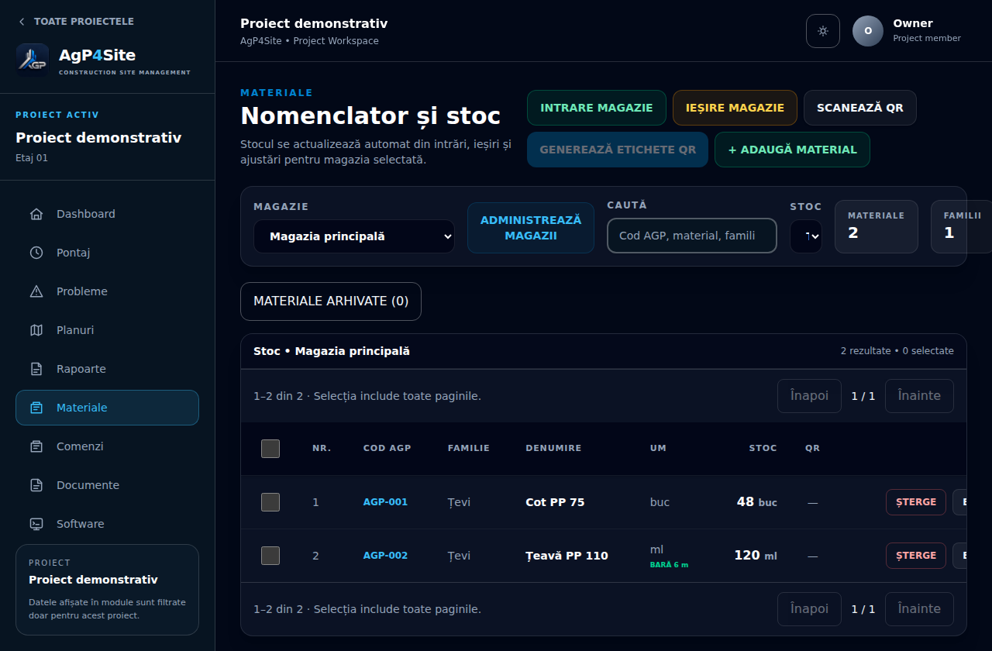Click bottom pagination Înainte button
The height and width of the screenshot is (651, 992).
pyautogui.click(x=919, y=609)
